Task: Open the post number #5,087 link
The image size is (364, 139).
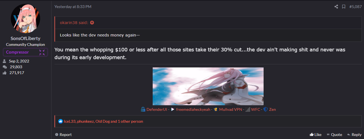Action: click(355, 7)
